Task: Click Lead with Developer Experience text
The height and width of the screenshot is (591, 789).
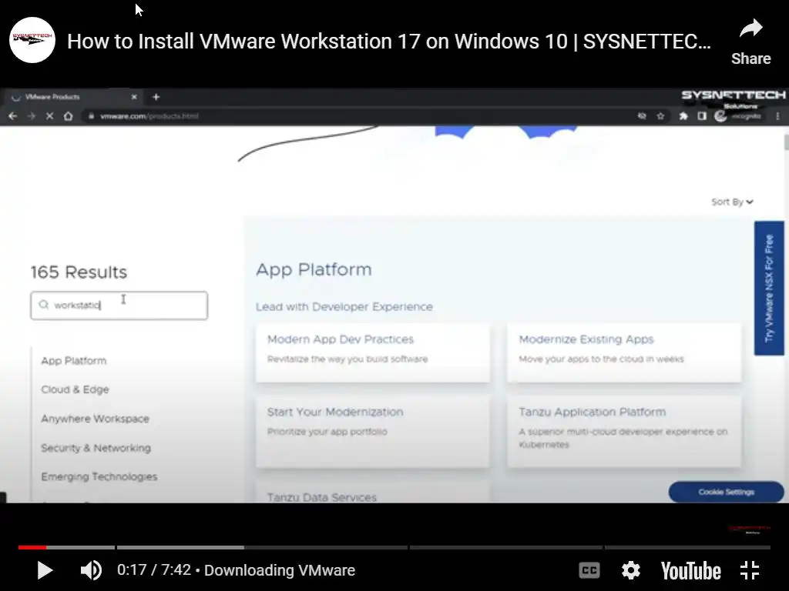Action: 344,307
